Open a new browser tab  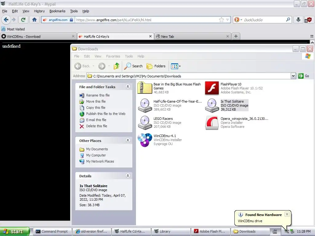[x=236, y=36]
